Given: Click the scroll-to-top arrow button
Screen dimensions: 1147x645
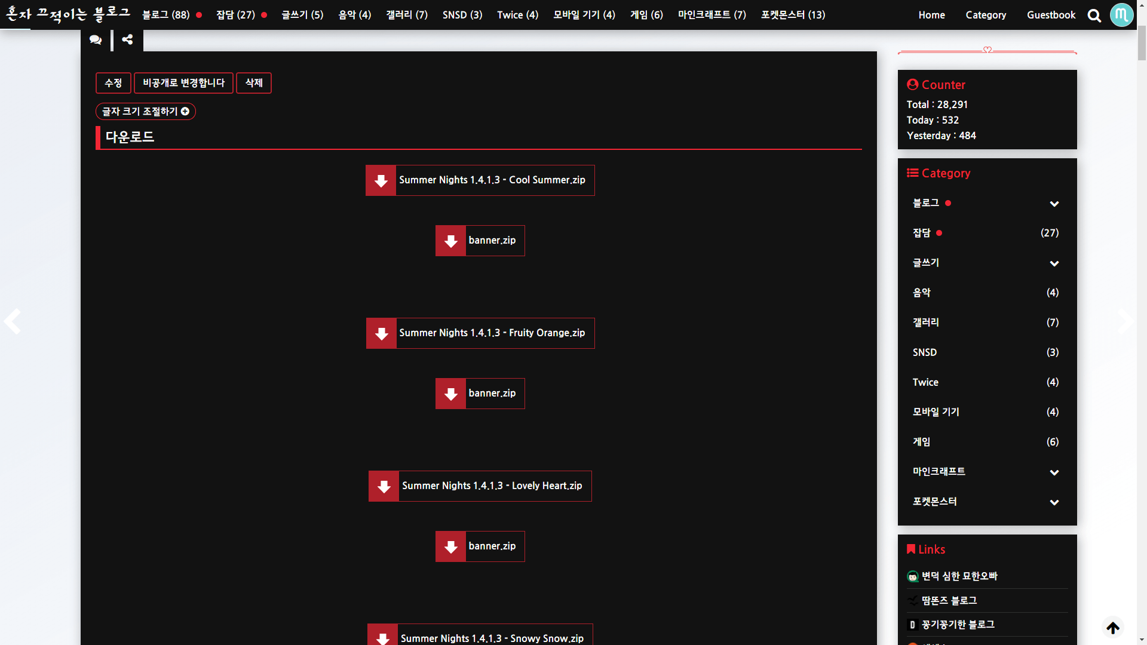Looking at the screenshot, I should pos(1112,628).
